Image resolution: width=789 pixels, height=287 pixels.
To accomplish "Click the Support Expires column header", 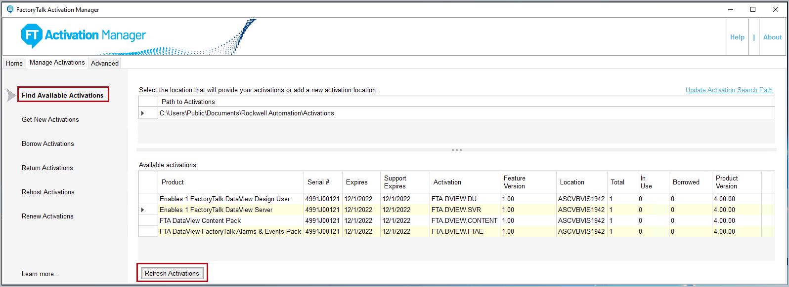I will point(405,182).
